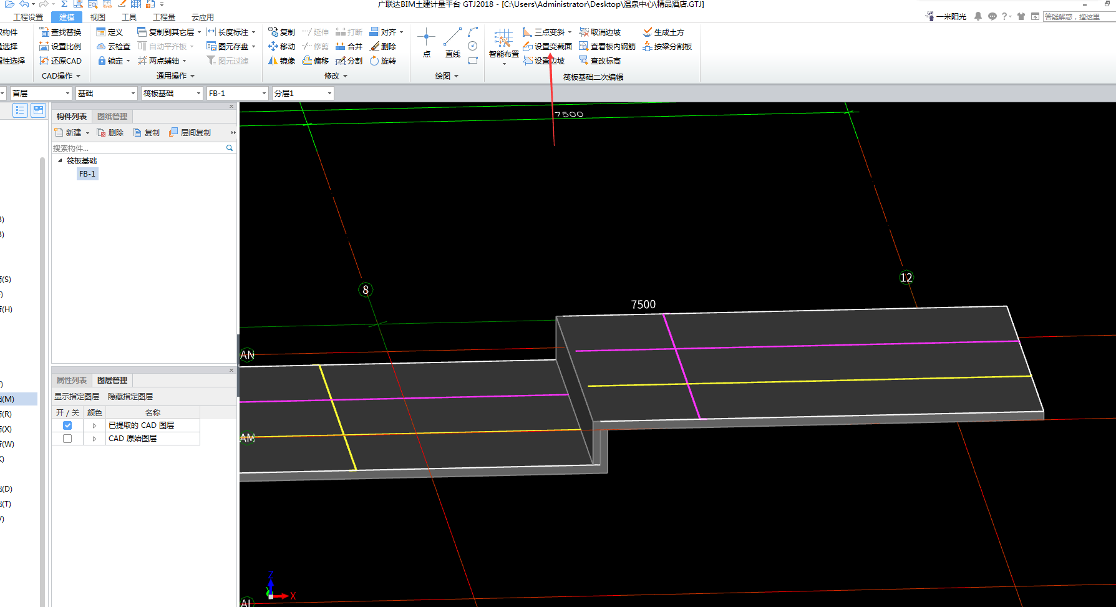Screen dimensions: 1116x607
Task: Click Check/Modify Elevation (查改标高)
Action: coord(599,61)
